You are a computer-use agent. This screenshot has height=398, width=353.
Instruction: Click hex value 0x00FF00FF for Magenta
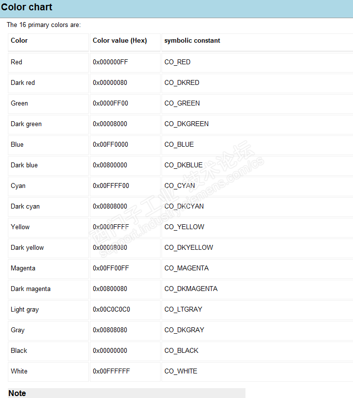coord(111,268)
